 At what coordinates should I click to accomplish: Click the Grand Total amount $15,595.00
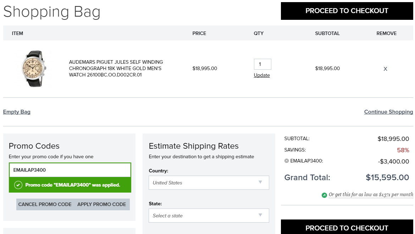(x=387, y=177)
